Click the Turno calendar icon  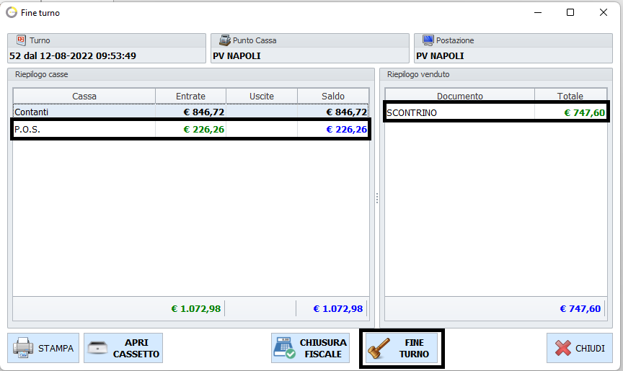pos(20,40)
